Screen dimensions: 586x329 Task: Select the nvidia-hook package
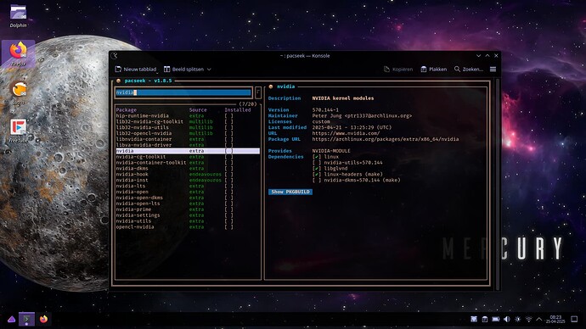(188, 174)
